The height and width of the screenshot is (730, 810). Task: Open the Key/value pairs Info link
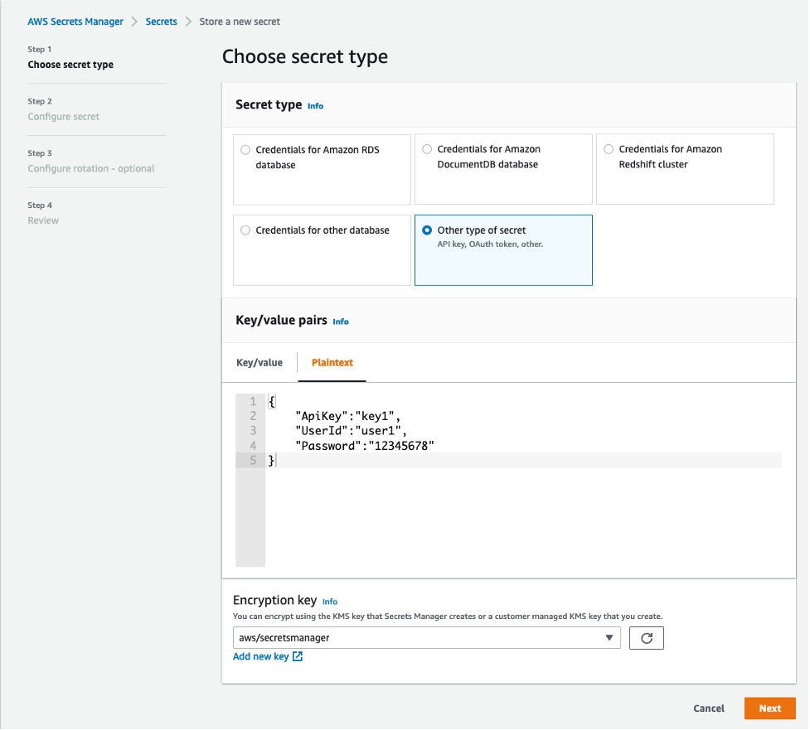341,321
